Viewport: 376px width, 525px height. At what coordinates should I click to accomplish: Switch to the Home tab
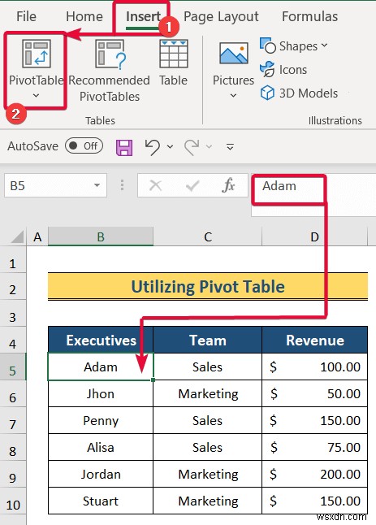click(84, 16)
